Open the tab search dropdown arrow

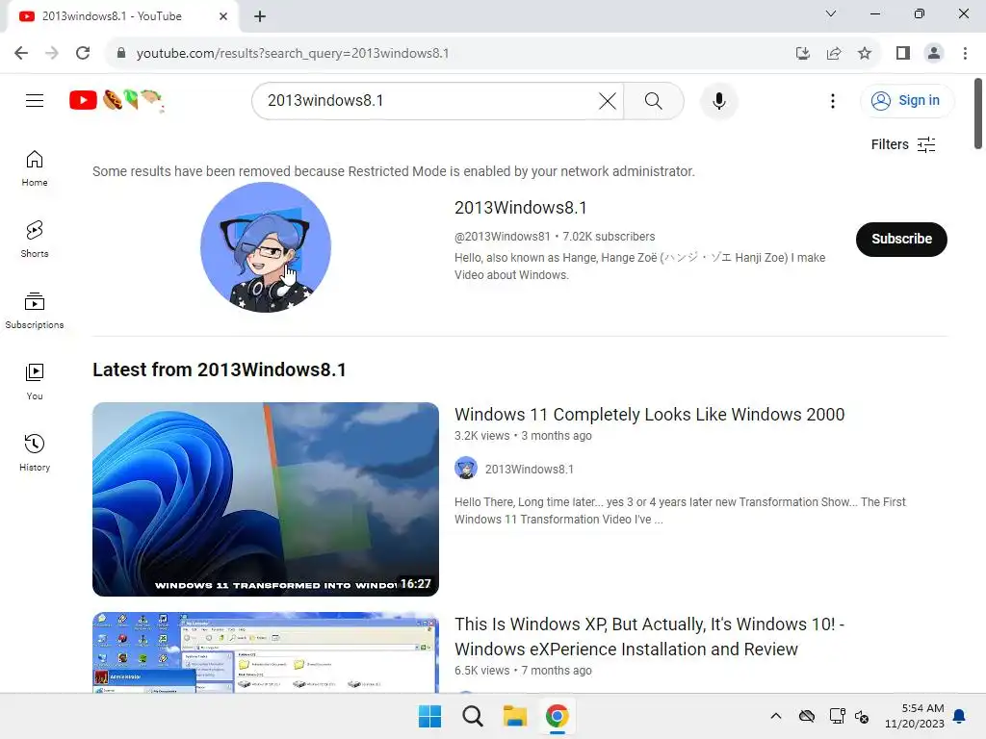pyautogui.click(x=831, y=13)
